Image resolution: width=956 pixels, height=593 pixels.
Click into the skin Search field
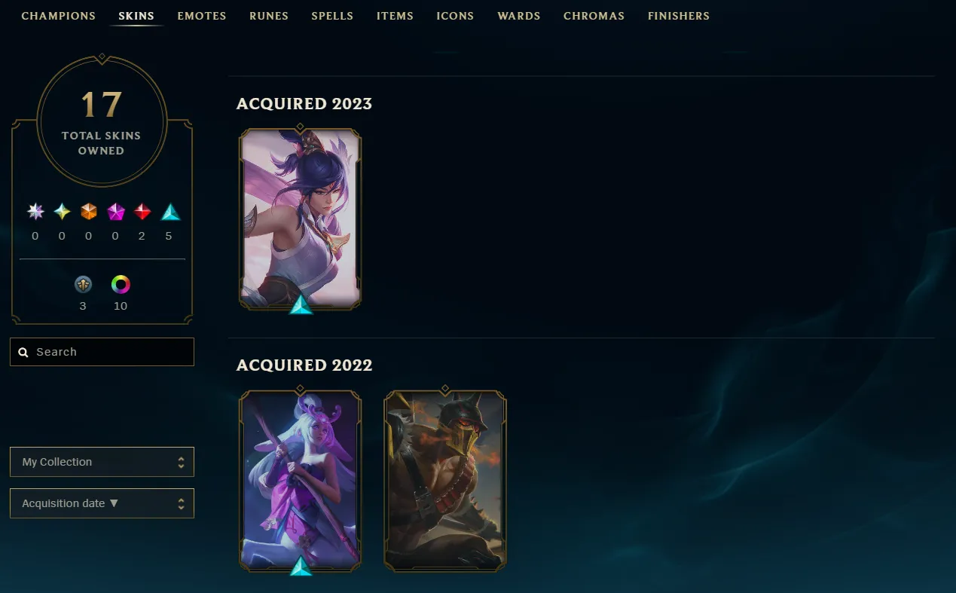click(102, 352)
